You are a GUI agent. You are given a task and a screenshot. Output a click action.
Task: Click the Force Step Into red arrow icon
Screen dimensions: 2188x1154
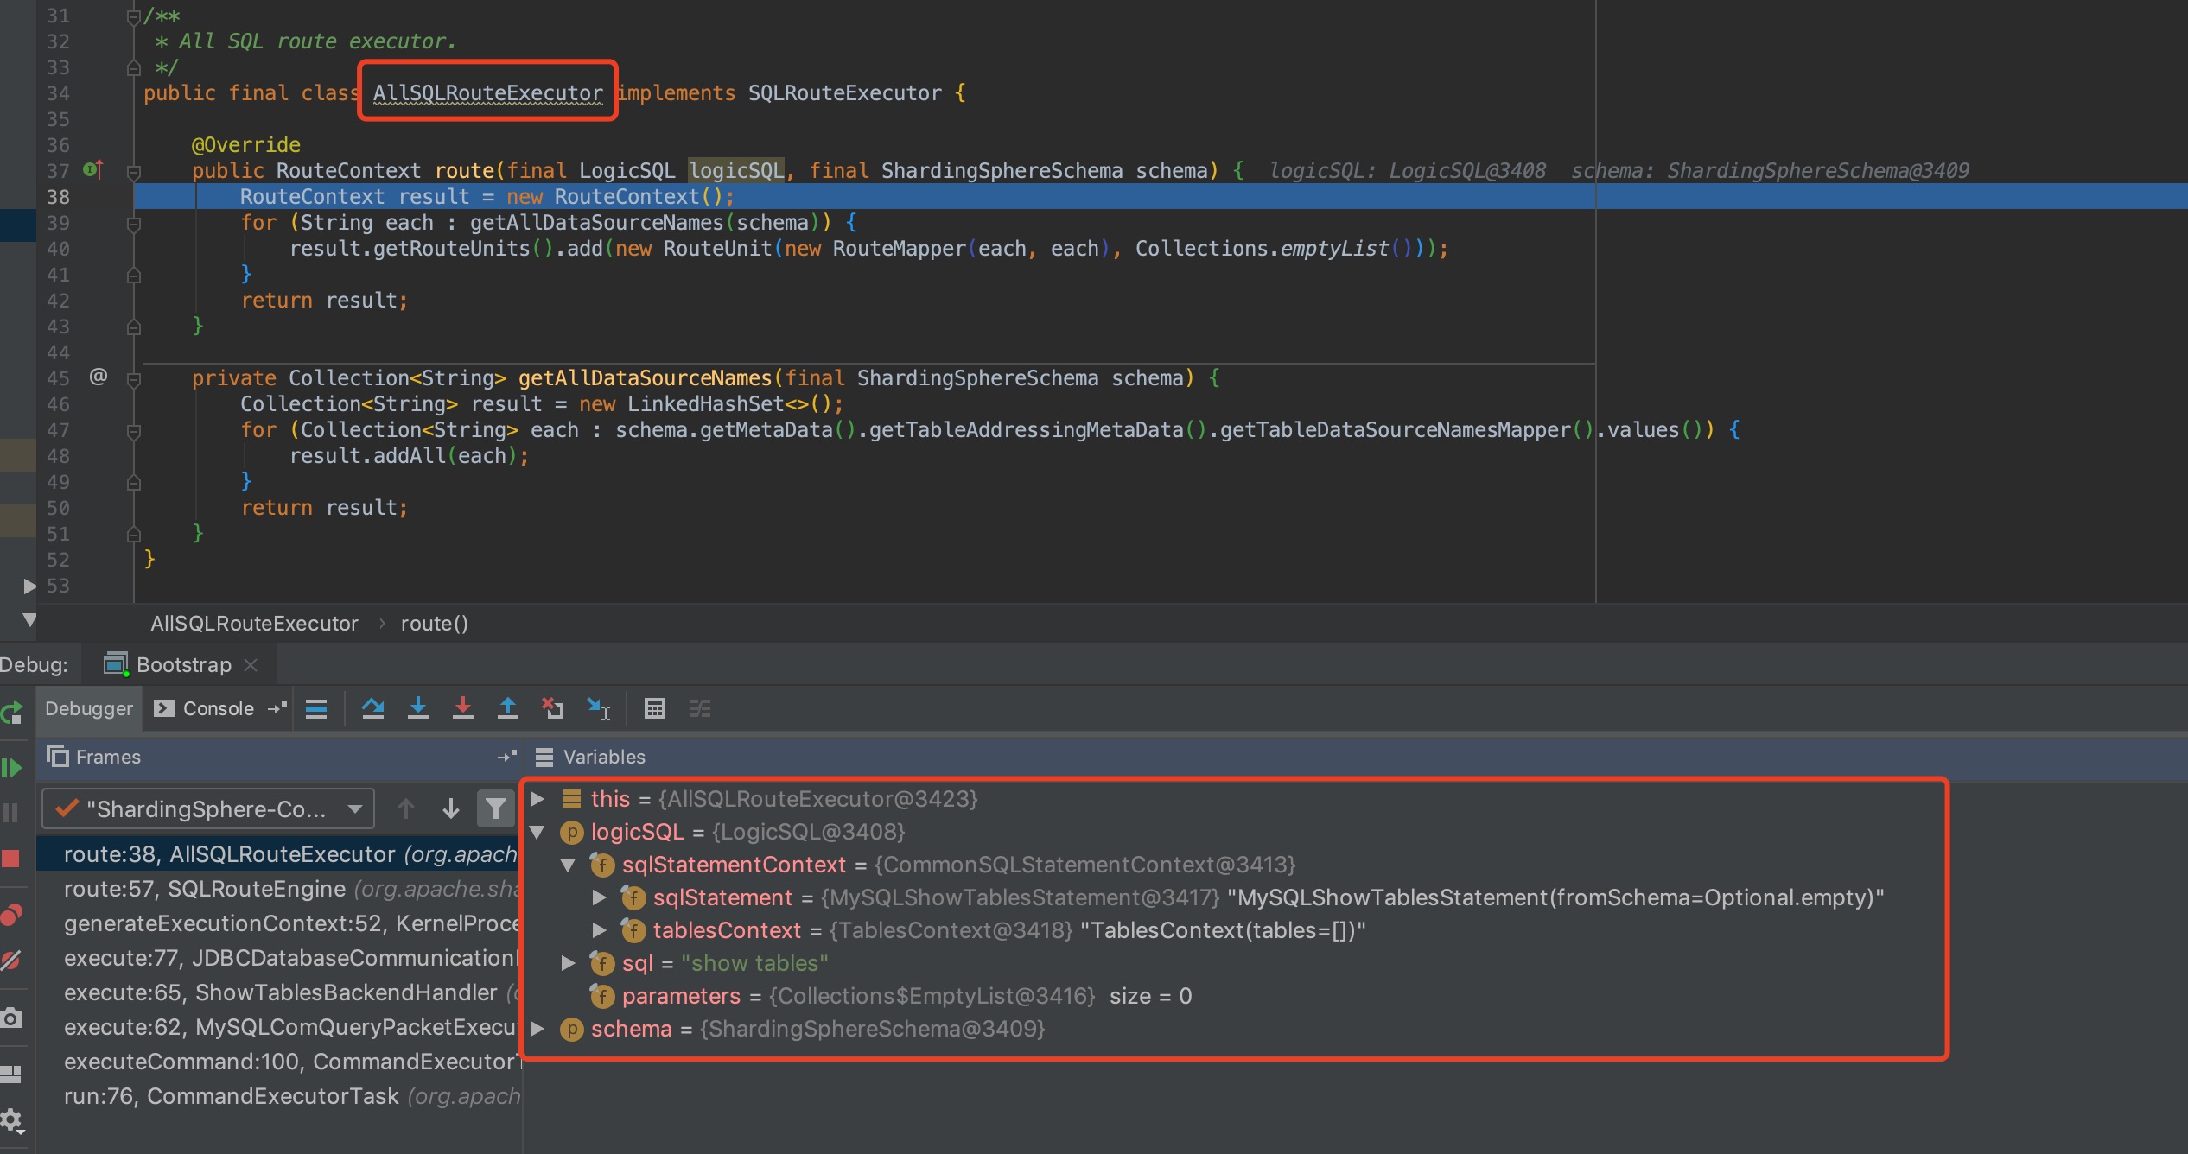tap(464, 708)
